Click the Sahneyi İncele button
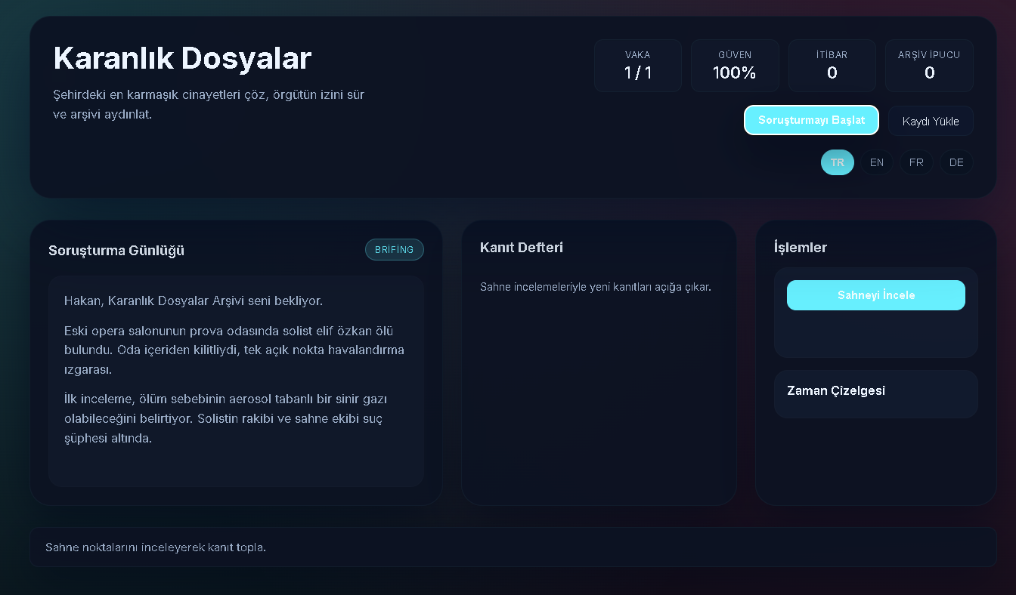This screenshot has height=595, width=1016. (x=875, y=295)
